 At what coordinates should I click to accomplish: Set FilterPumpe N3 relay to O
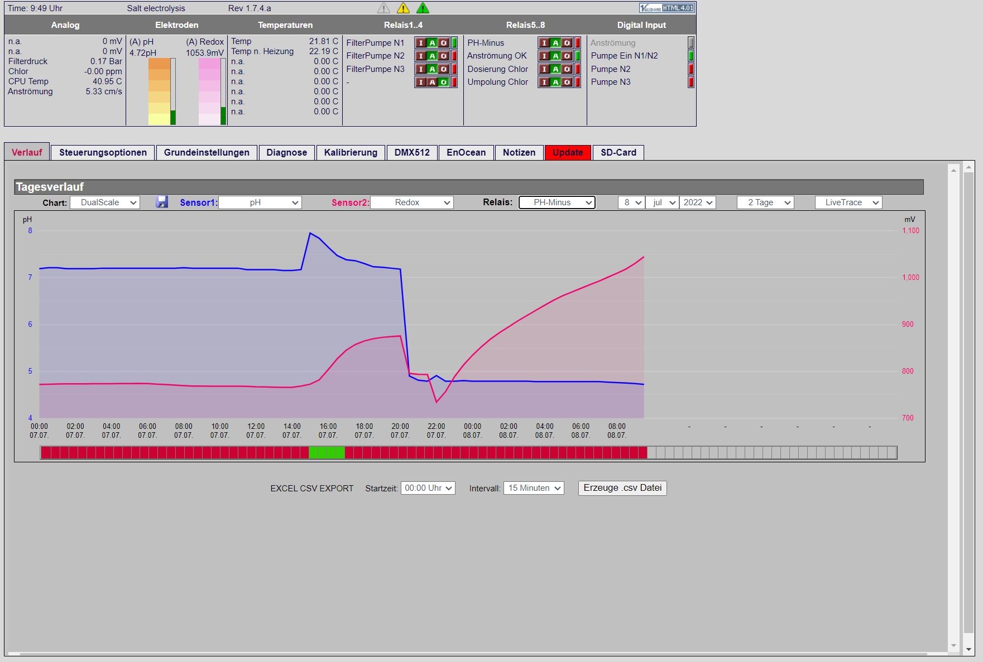[443, 69]
